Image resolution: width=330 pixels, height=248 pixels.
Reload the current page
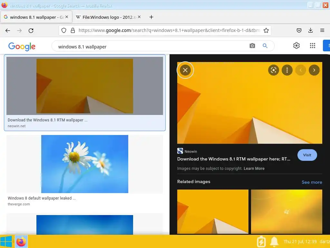tap(31, 31)
